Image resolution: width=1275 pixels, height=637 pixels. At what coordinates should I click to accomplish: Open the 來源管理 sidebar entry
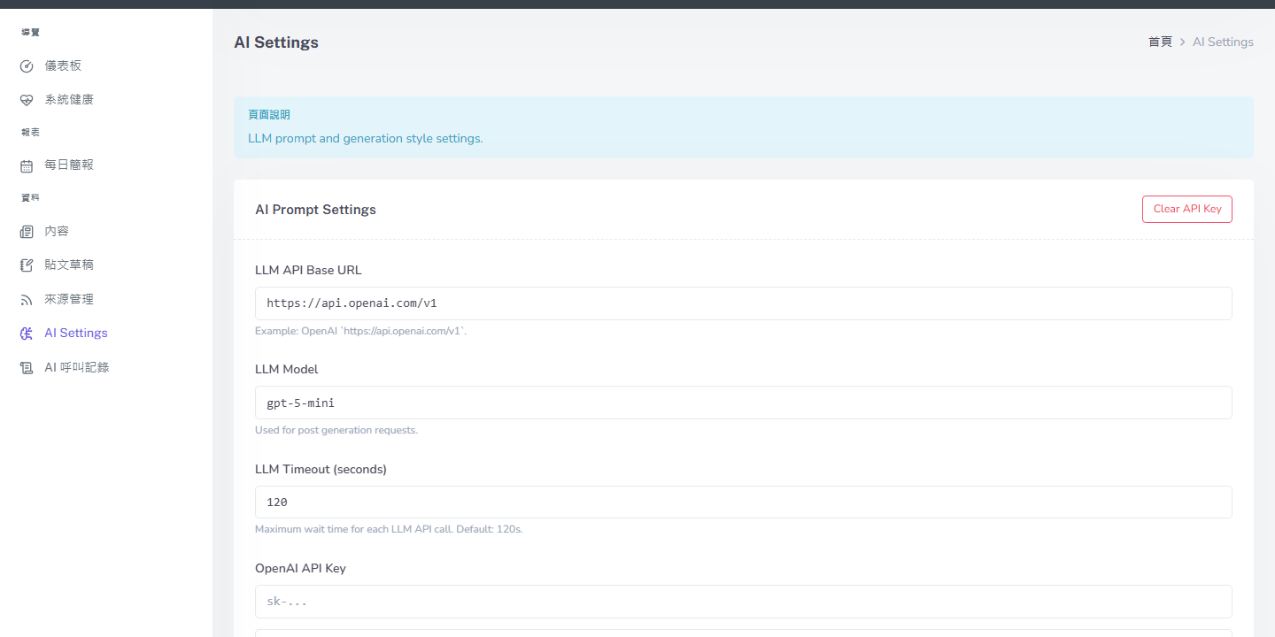[x=69, y=300]
